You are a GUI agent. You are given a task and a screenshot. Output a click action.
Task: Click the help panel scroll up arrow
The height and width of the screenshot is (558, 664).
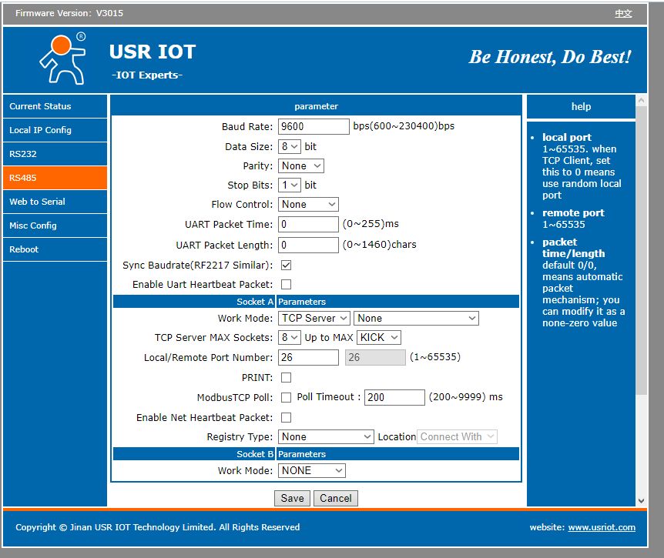coord(641,101)
